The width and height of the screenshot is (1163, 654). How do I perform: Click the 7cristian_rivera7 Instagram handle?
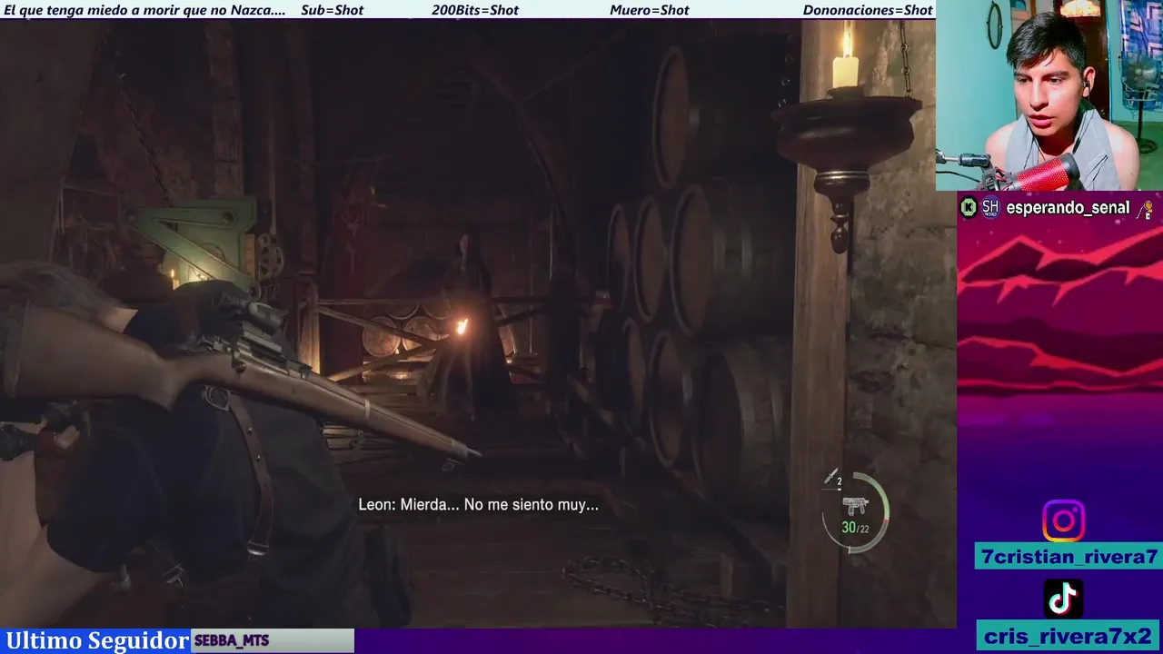[x=1069, y=557]
